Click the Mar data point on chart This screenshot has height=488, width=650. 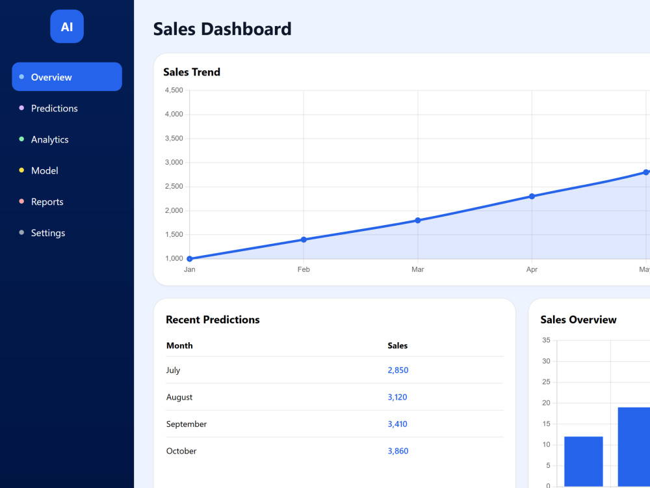point(418,221)
